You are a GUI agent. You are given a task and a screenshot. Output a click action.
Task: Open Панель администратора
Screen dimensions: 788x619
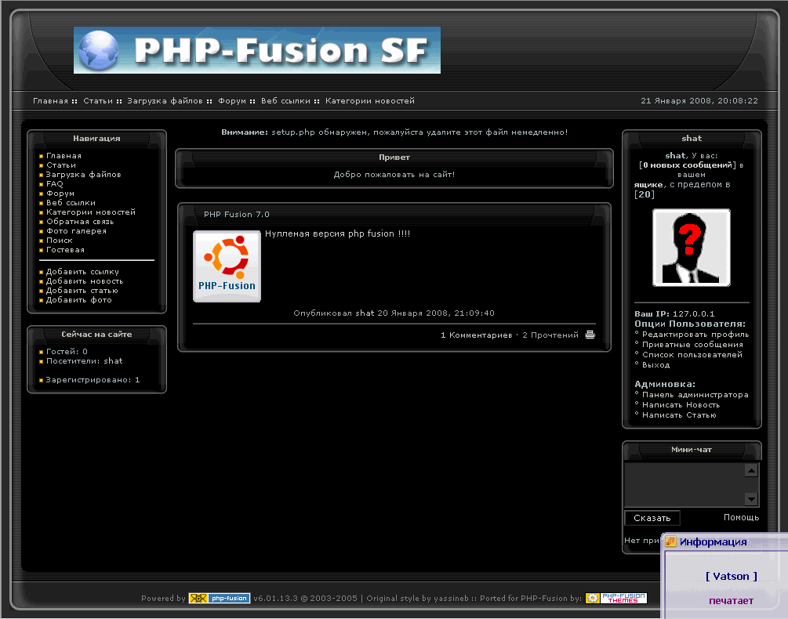(695, 395)
